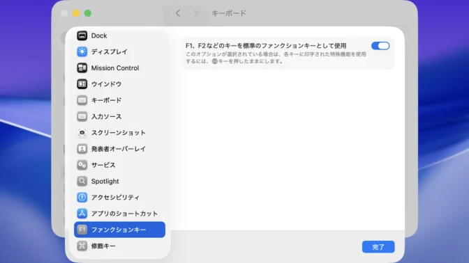Viewport: 469px width, 263px height.
Task: Click the キーボード keyboard icon
Action: (82, 100)
